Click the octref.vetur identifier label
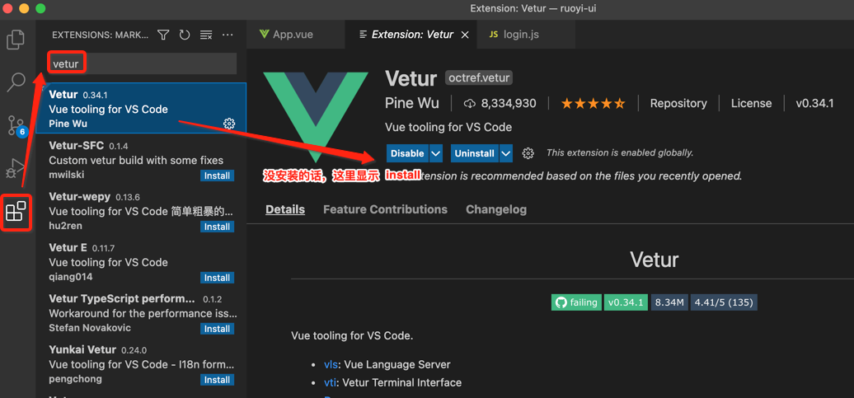 coord(479,77)
